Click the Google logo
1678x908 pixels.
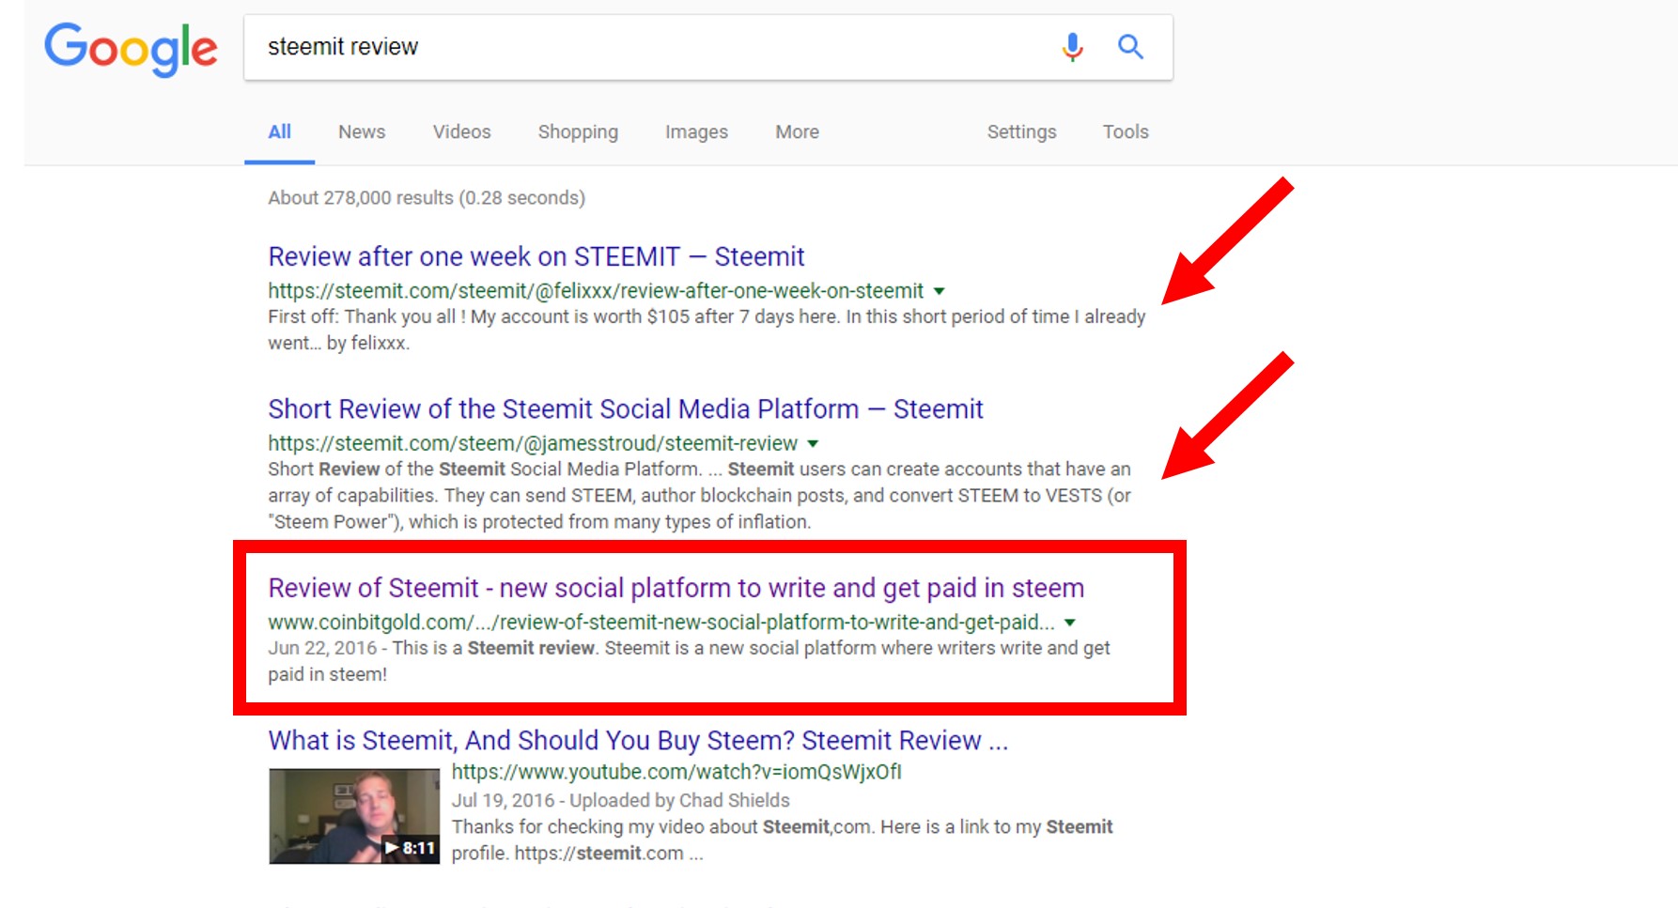coord(131,48)
